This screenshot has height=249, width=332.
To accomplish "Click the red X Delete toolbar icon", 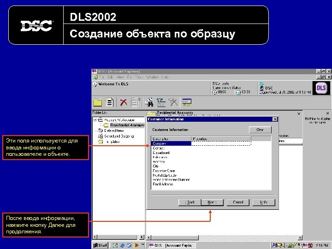I will [124, 102].
